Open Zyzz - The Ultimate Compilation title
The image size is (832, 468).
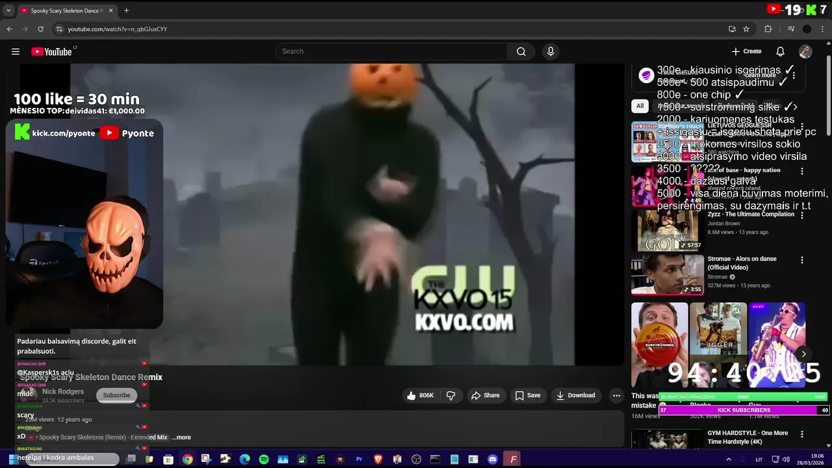click(751, 214)
